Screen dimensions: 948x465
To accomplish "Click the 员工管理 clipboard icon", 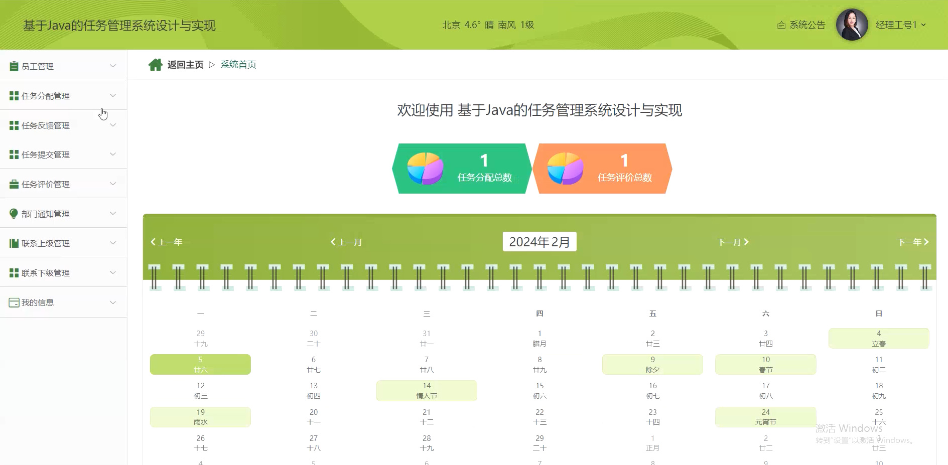I will pos(14,66).
